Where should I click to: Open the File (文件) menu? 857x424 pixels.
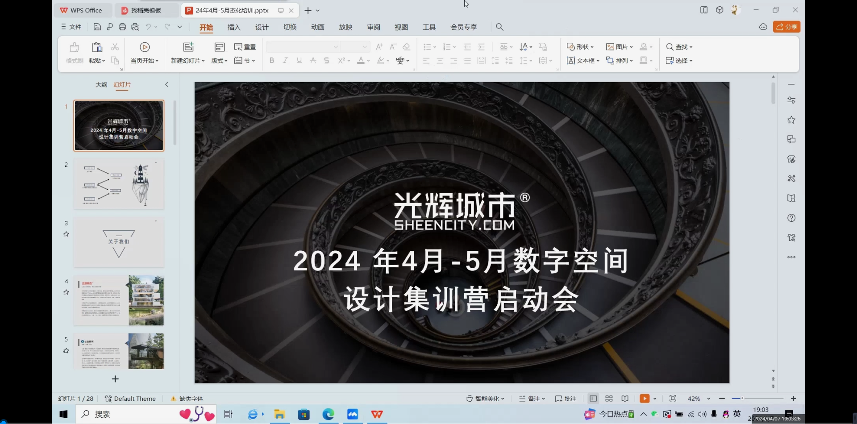pyautogui.click(x=71, y=27)
